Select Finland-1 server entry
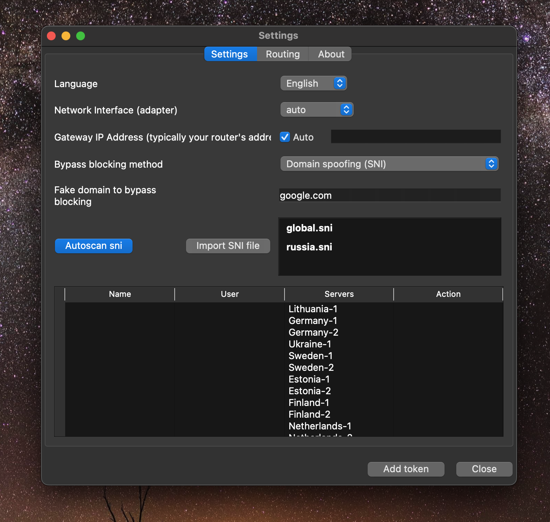 tap(309, 403)
